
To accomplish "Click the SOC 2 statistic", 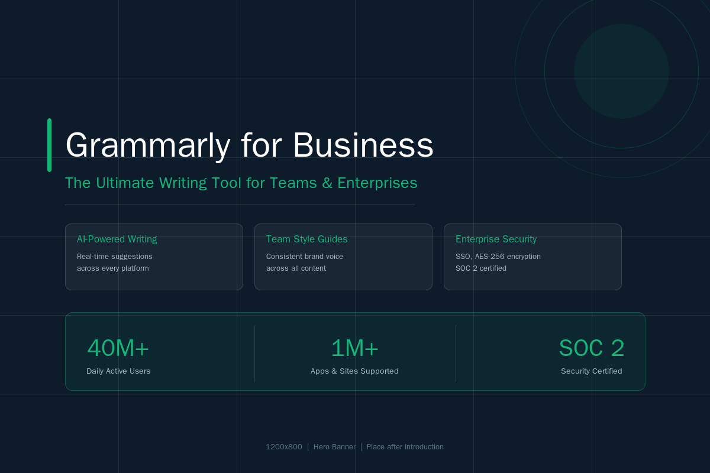I will (592, 348).
